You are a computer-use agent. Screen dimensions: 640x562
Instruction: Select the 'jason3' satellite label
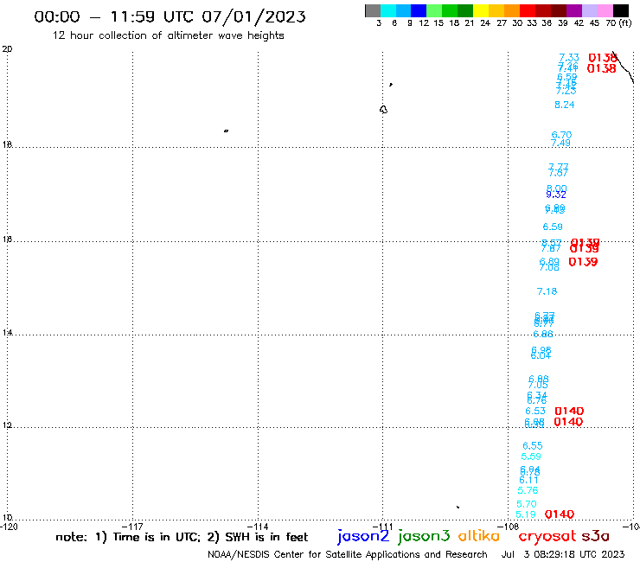424,537
